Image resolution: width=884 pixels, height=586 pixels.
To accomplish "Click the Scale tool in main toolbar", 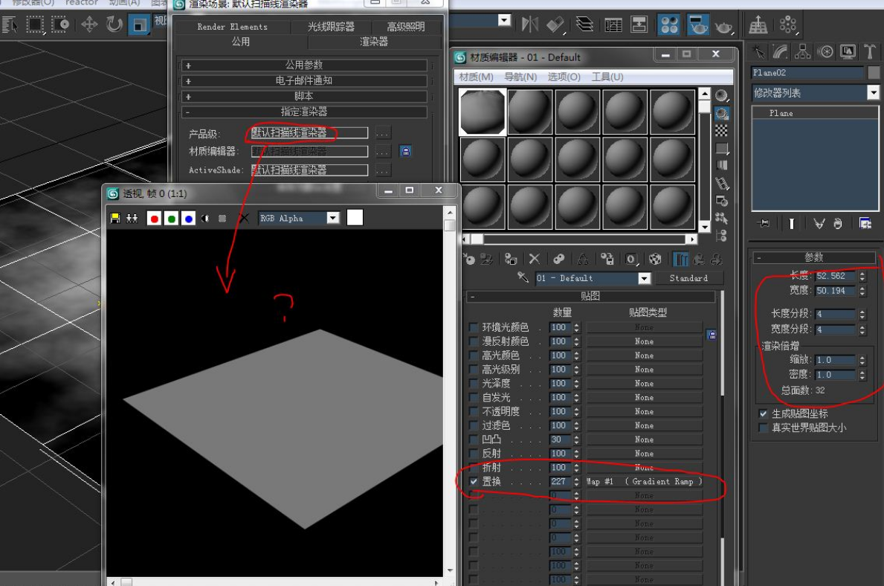I will click(x=139, y=25).
